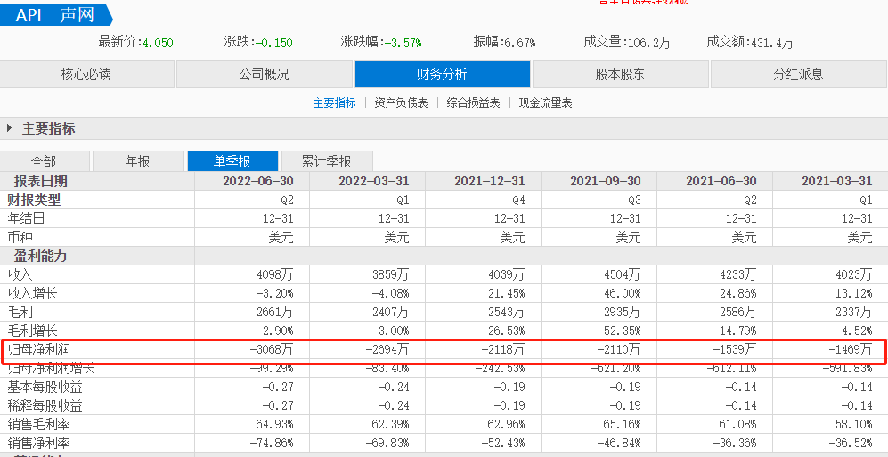The height and width of the screenshot is (457, 888).
Task: Click the 2021-12-31 column header
Action: 489,181
